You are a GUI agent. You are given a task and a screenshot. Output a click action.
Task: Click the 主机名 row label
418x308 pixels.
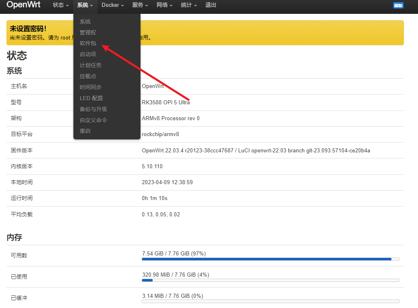point(19,86)
